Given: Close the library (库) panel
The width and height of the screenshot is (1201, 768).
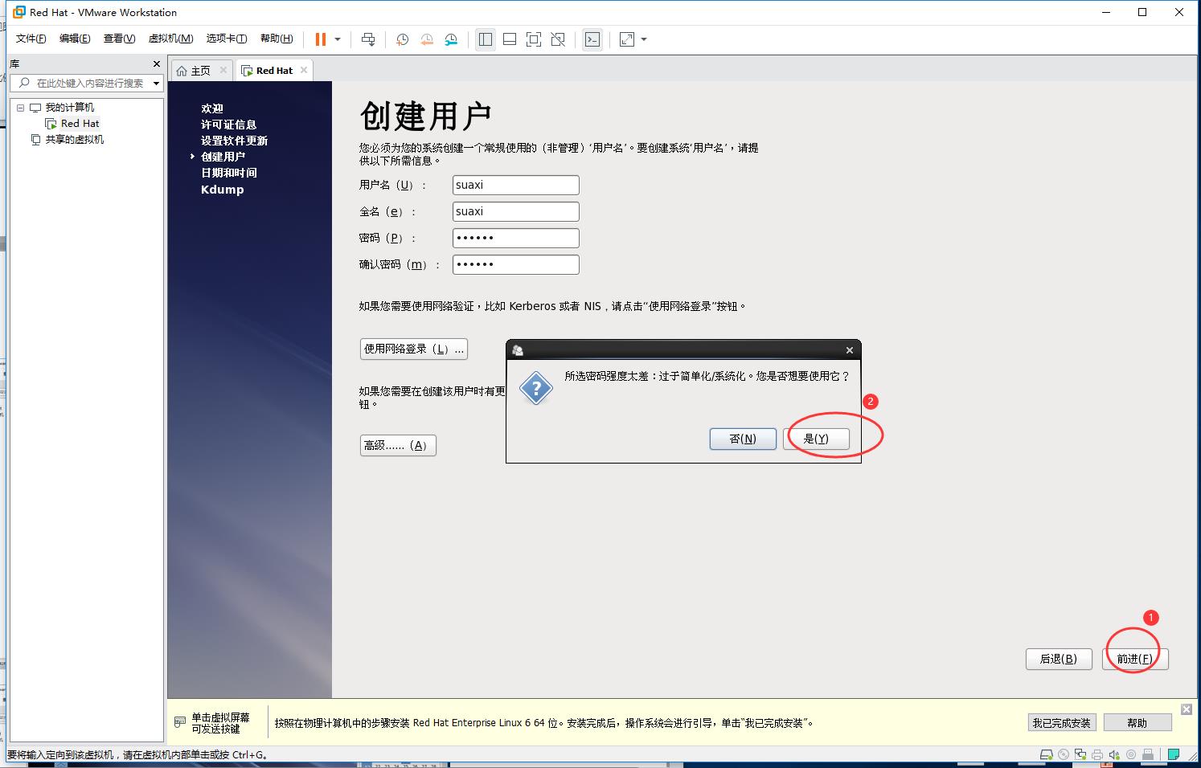Looking at the screenshot, I should click(157, 63).
